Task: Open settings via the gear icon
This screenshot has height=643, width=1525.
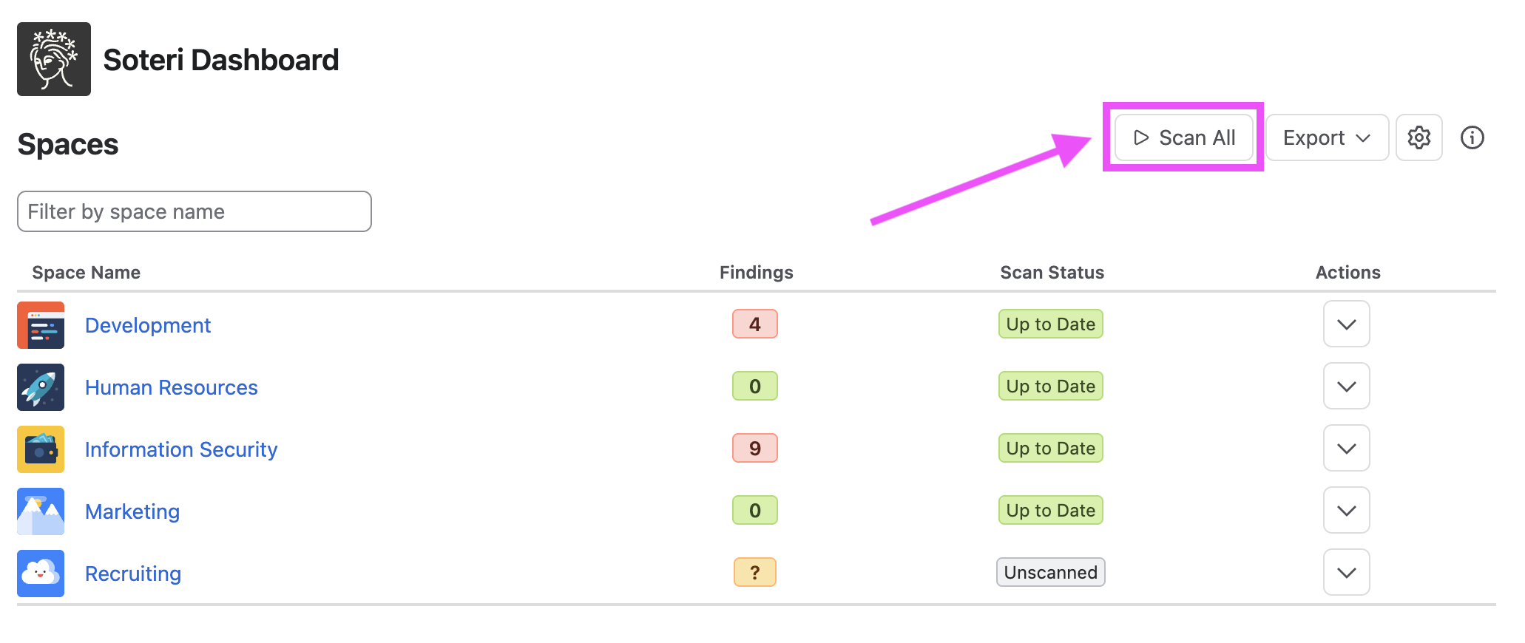Action: 1419,137
